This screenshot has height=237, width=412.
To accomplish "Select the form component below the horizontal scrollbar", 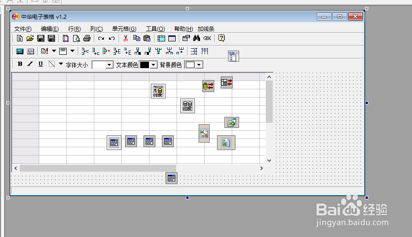I will click(x=172, y=179).
